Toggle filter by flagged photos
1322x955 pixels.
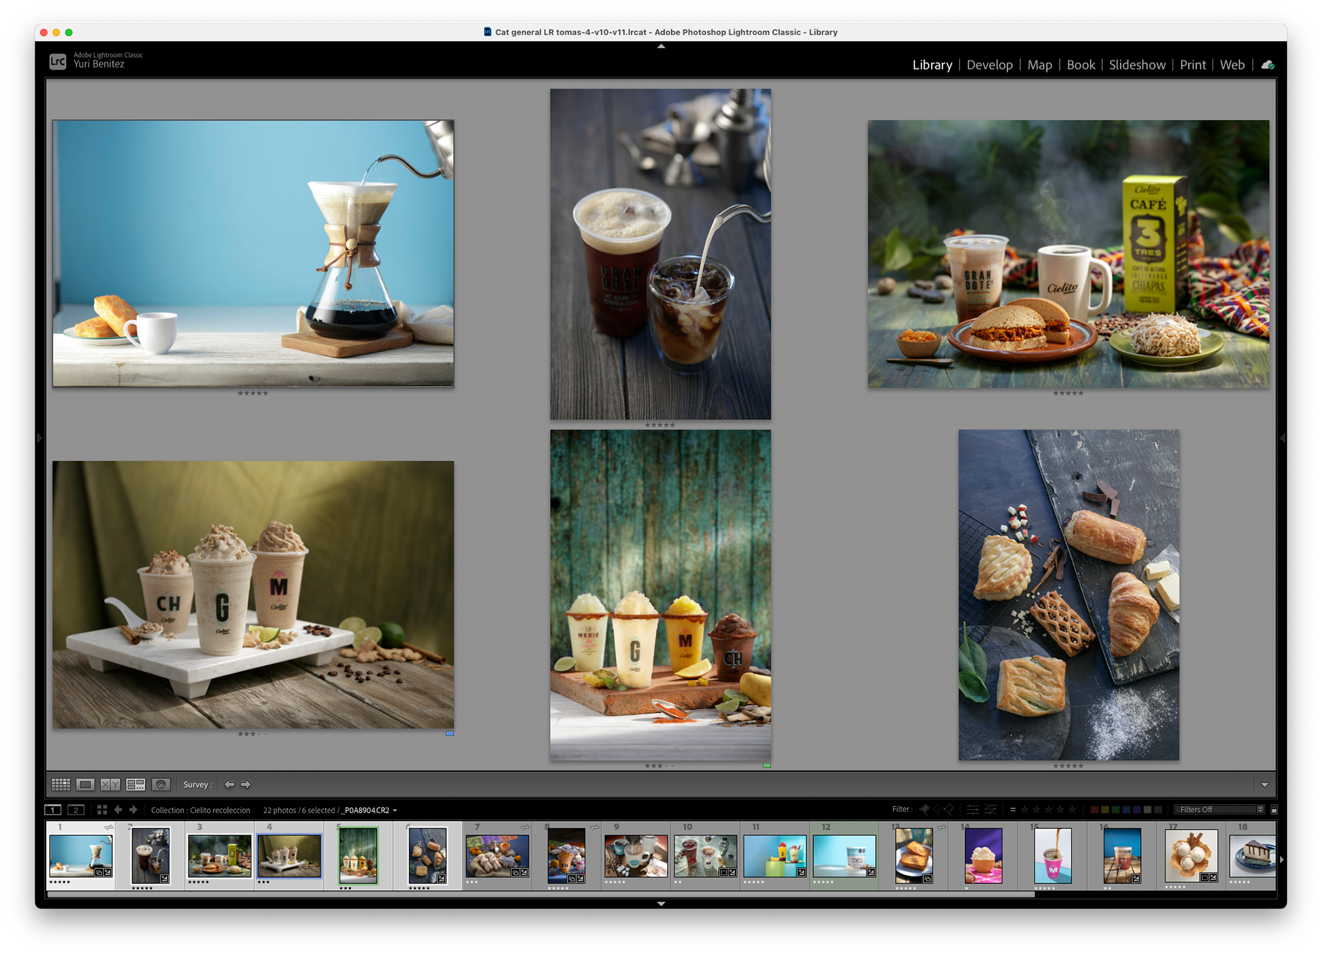click(x=925, y=810)
